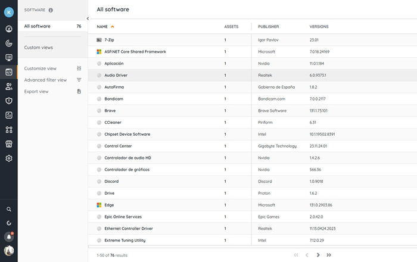Click the refresh sync icon in sidebar

point(9,223)
